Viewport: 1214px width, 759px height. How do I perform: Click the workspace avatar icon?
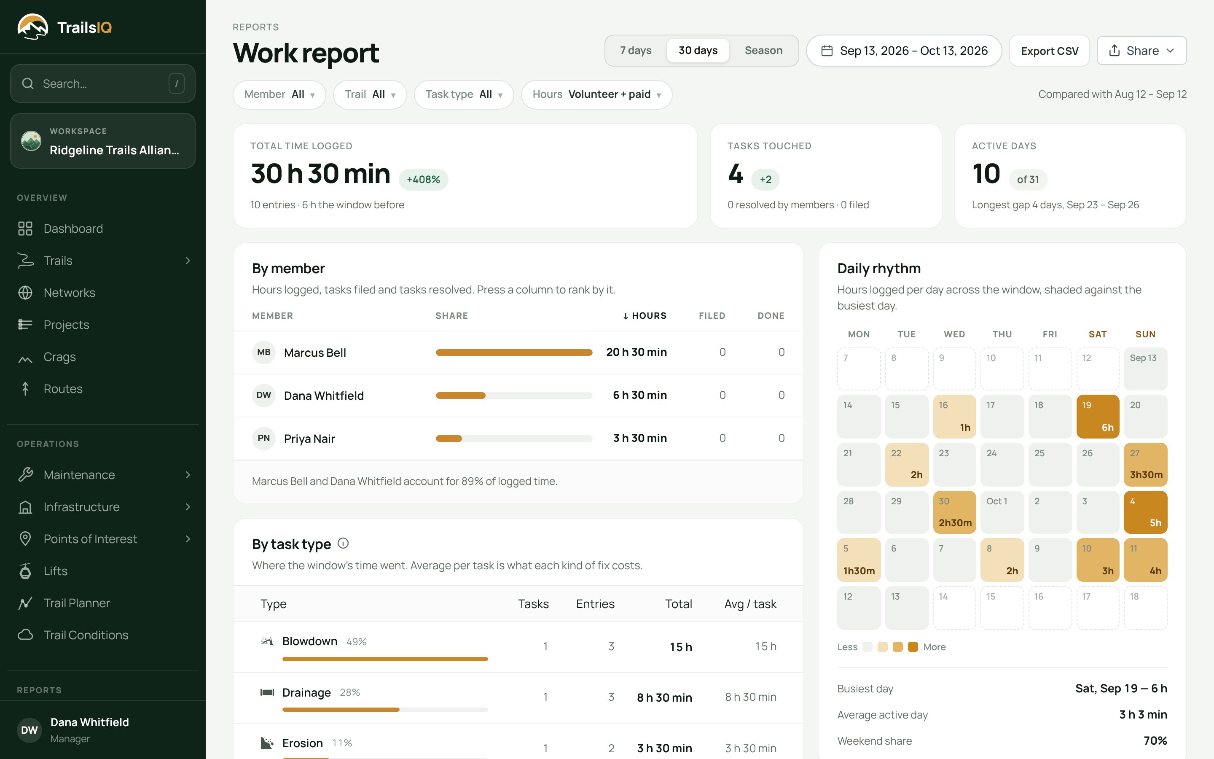click(x=31, y=140)
